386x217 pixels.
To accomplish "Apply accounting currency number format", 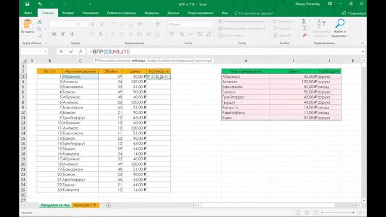I will point(172,34).
